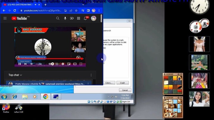
Task: Open the YouTube apps grid icon
Action: click(78, 18)
